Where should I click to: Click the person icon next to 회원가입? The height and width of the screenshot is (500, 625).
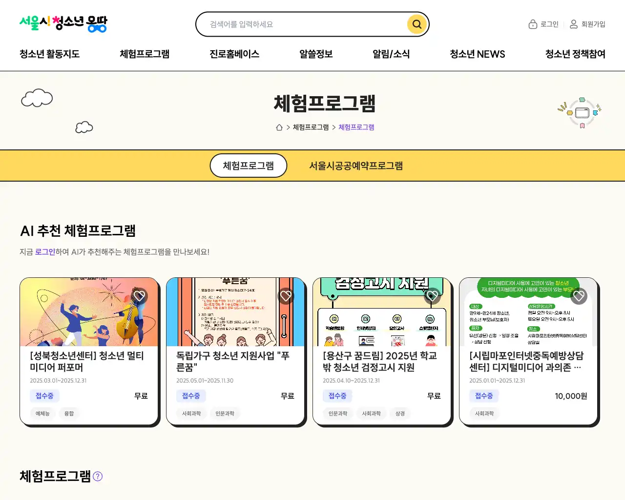pyautogui.click(x=574, y=24)
